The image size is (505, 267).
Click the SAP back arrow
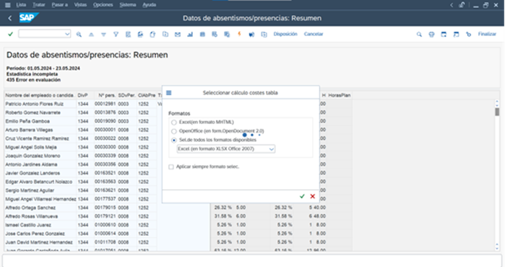tap(10, 19)
